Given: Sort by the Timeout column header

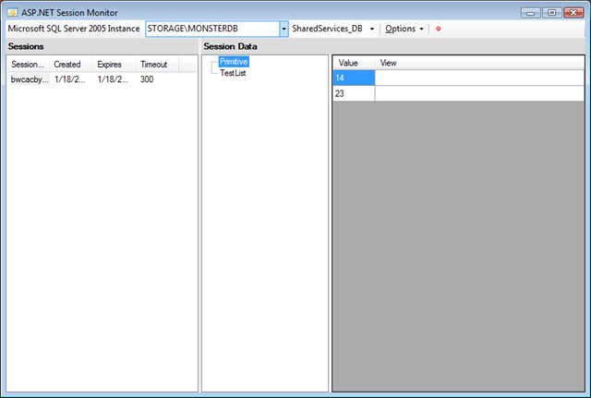Looking at the screenshot, I should (157, 65).
